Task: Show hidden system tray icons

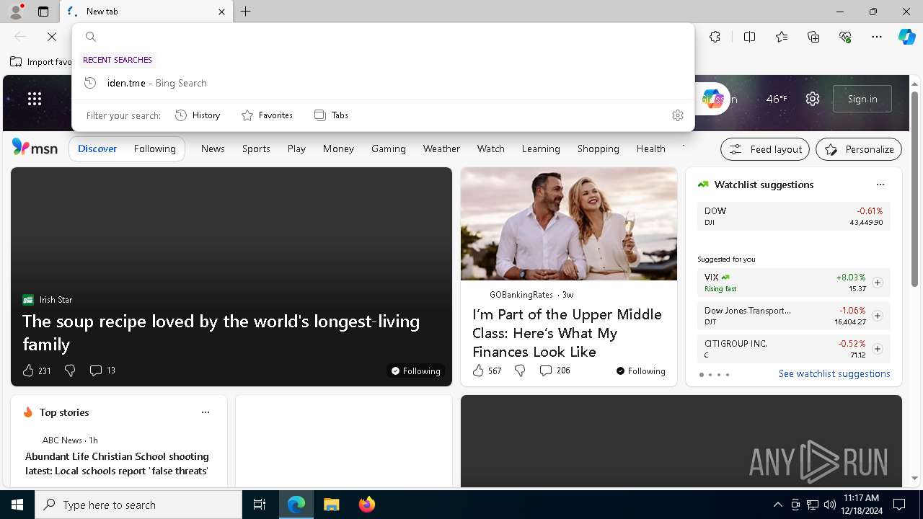Action: click(777, 505)
